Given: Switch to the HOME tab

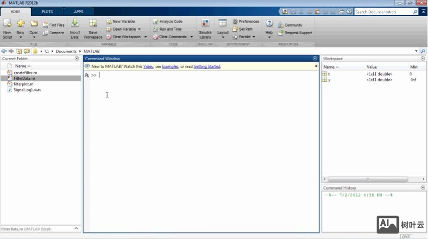Looking at the screenshot, I should (16, 12).
